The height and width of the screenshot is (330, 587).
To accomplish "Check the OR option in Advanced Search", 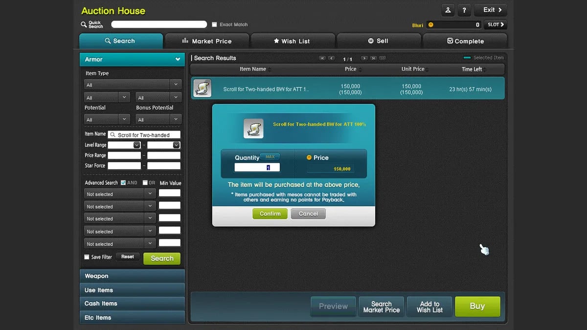I will pos(145,183).
